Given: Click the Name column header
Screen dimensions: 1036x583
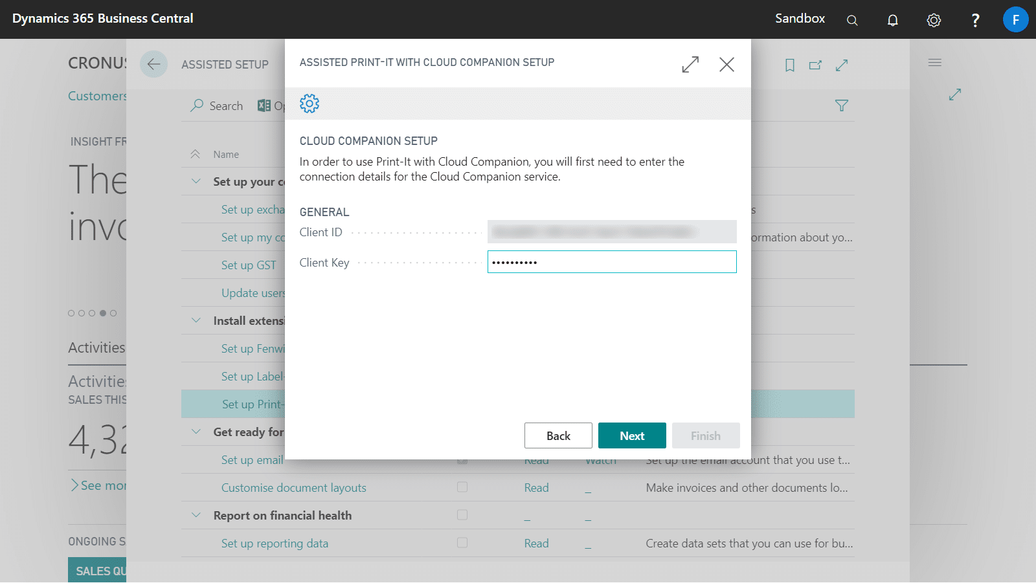Looking at the screenshot, I should coord(226,155).
